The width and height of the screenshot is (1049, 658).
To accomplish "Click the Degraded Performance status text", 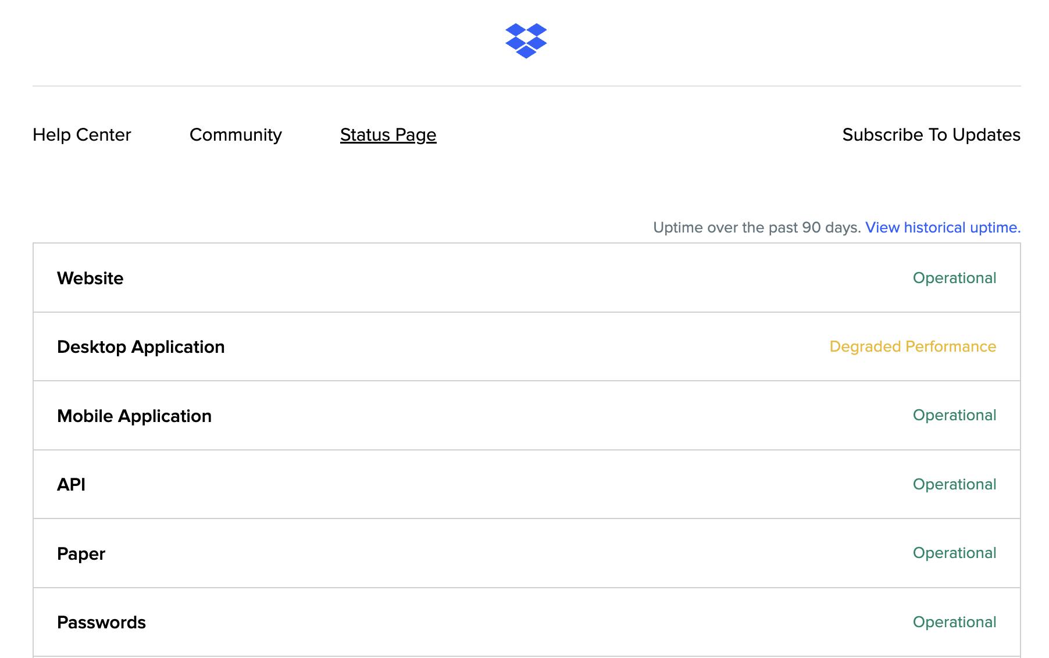I will (x=912, y=346).
